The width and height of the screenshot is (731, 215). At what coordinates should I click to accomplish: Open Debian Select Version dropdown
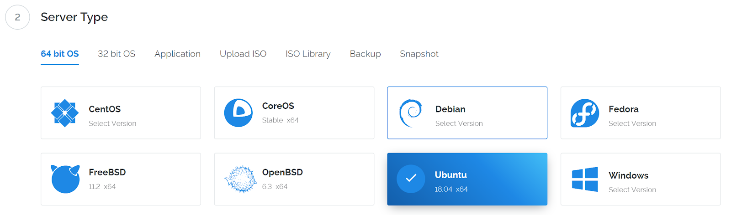(x=459, y=123)
